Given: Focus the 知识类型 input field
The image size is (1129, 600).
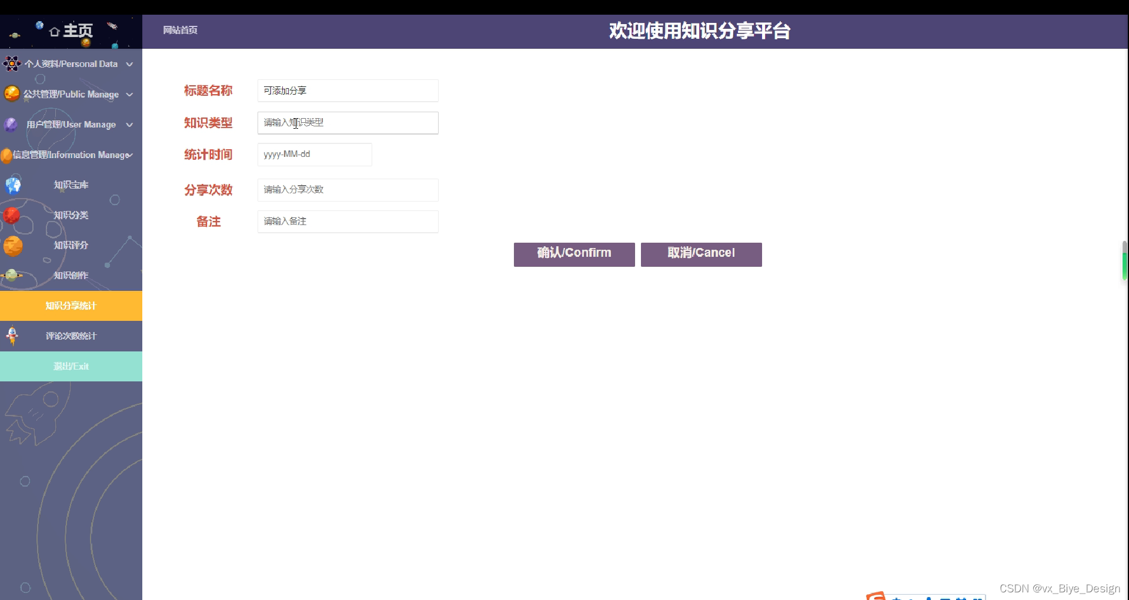Looking at the screenshot, I should coord(348,123).
